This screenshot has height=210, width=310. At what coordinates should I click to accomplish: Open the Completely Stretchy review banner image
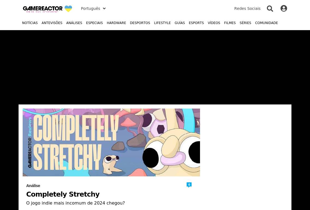coord(111,142)
